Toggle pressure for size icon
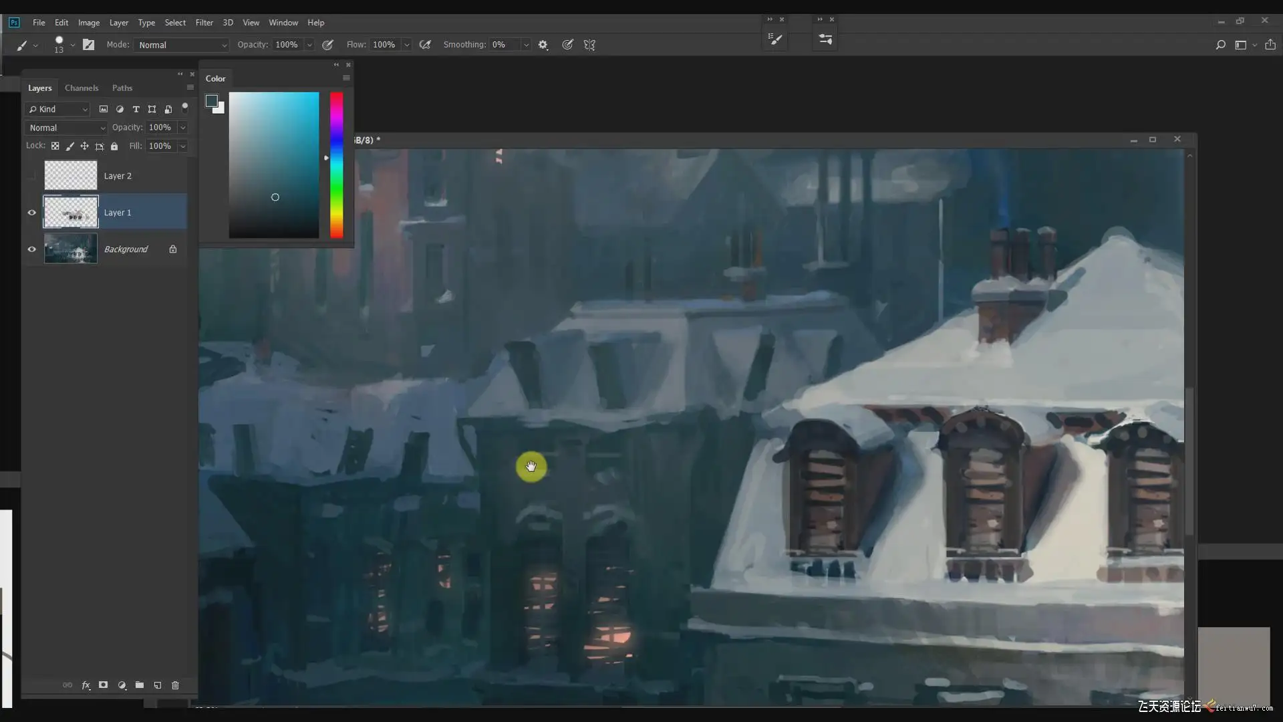The width and height of the screenshot is (1283, 722). [567, 45]
